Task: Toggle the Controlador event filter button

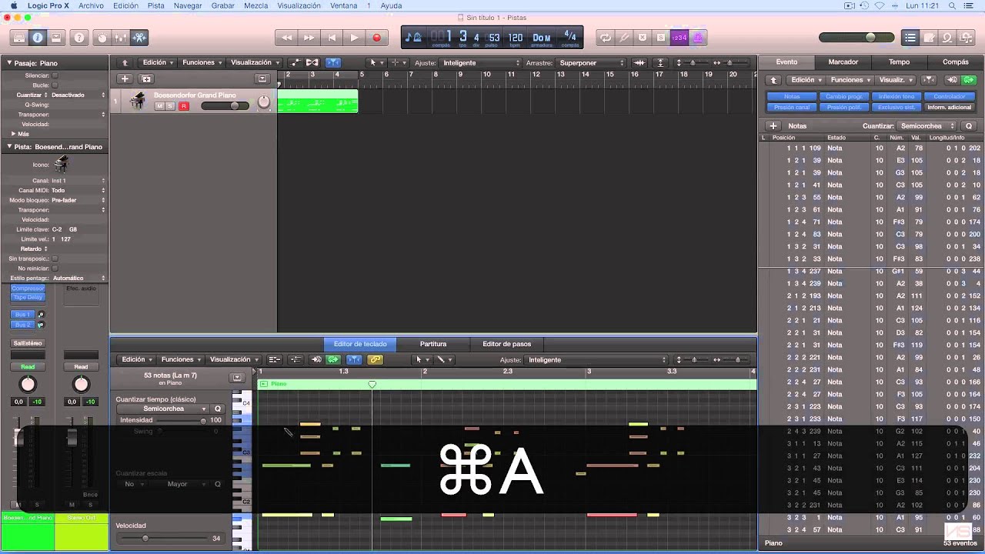Action: (949, 97)
